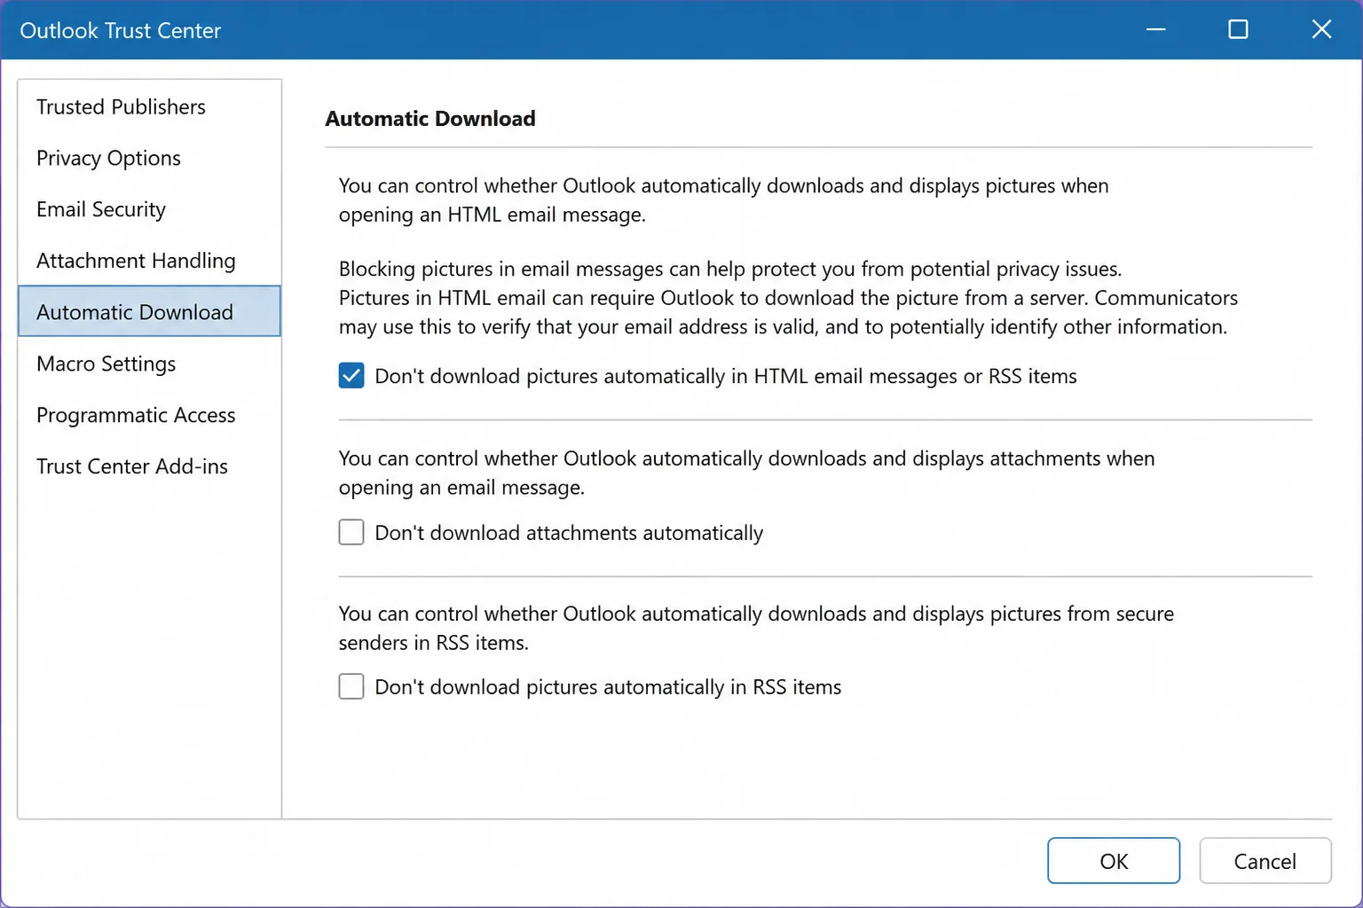Maximize the Outlook Trust Center window
The width and height of the screenshot is (1363, 908).
(x=1238, y=29)
